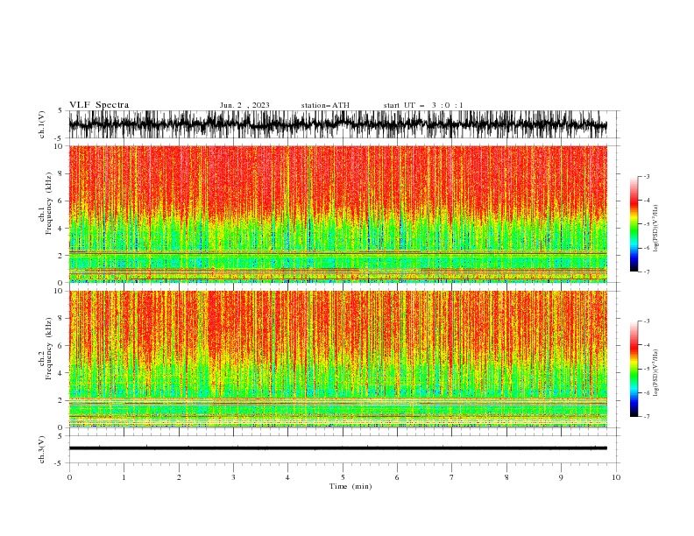Click the 'VLF Spectra' title text
This screenshot has height=536, width=694.
[x=99, y=105]
